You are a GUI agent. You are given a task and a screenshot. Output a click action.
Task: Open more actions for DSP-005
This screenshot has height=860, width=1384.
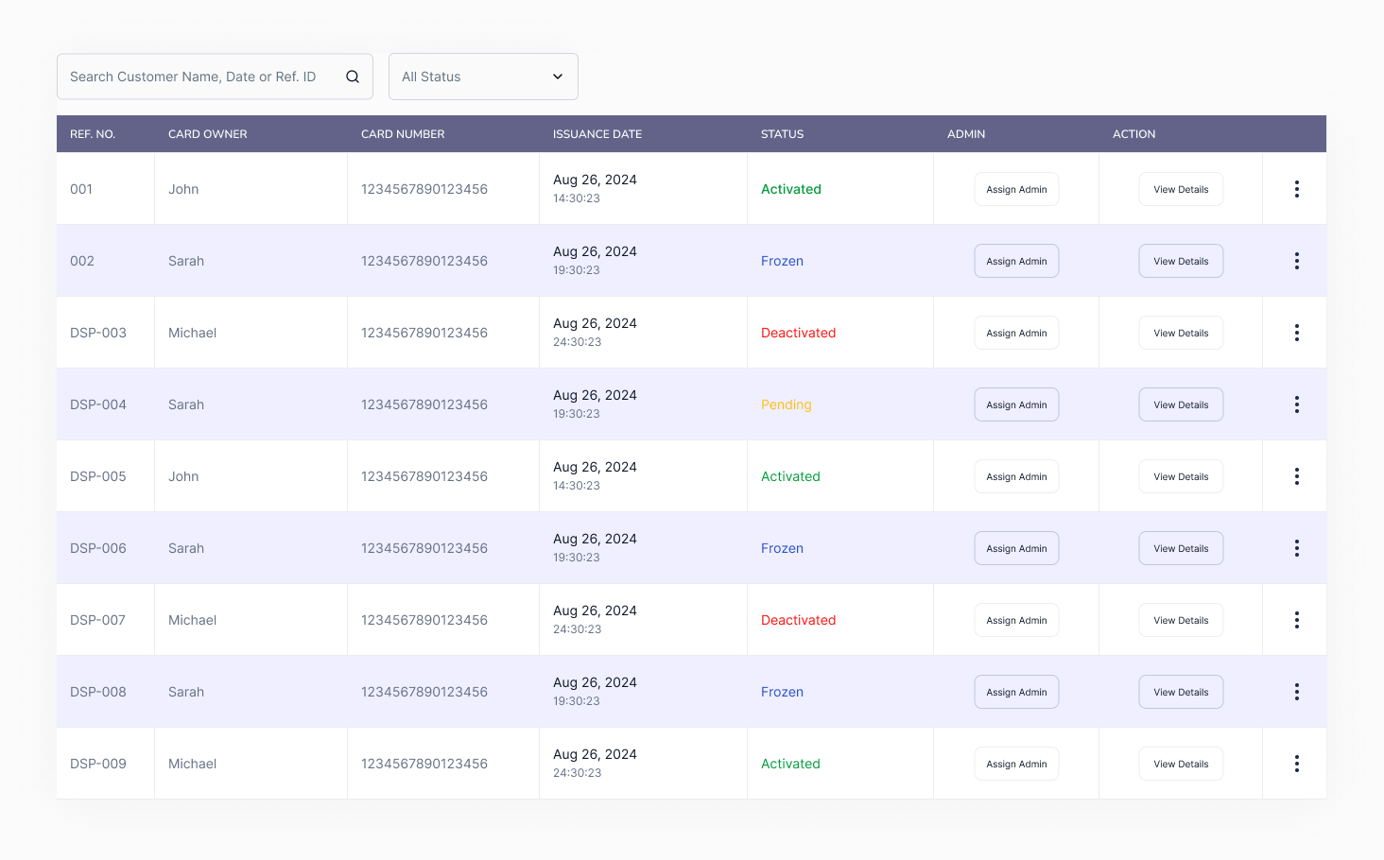[1296, 476]
